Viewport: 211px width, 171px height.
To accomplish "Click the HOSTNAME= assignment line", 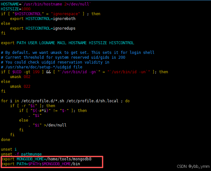I will pos(46,4).
